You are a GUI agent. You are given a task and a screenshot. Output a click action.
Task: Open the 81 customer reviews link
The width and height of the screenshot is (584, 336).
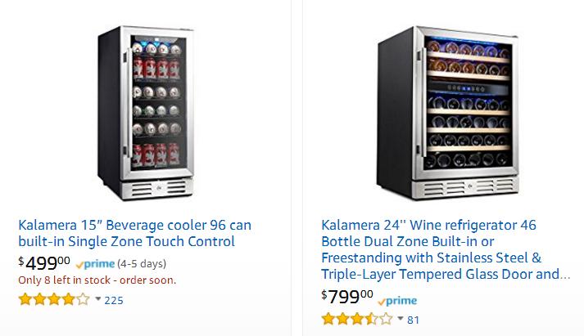coord(413,320)
